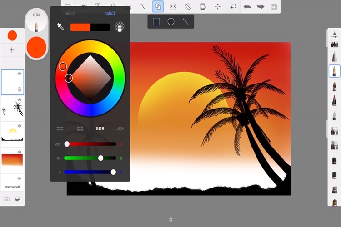Select the Transform move tool
The image size is (341, 227).
tap(217, 7)
